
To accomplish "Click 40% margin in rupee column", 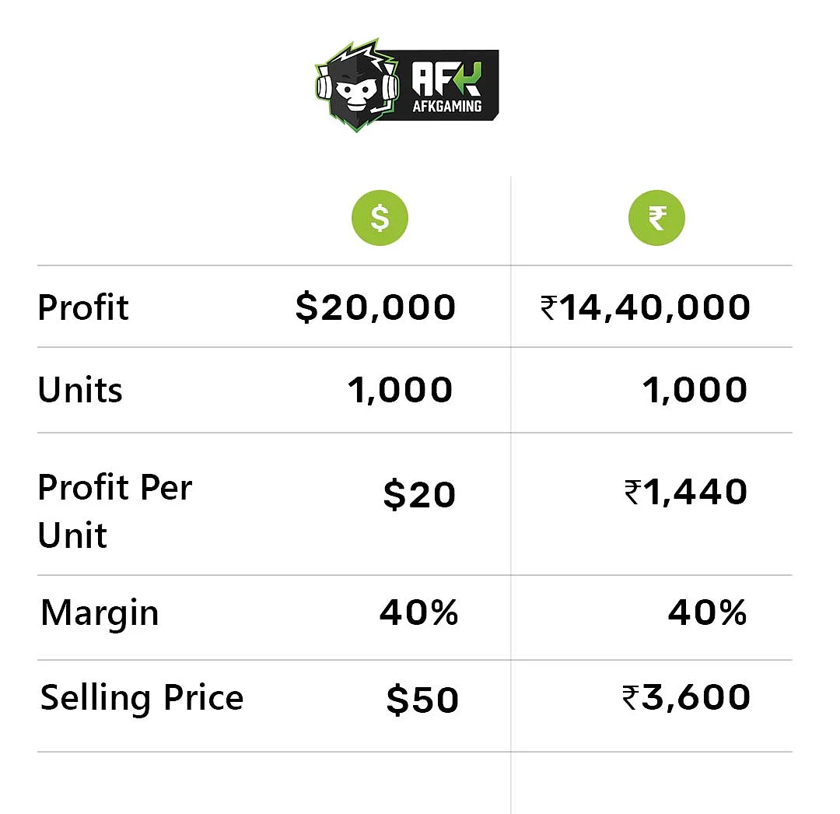I will point(707,612).
